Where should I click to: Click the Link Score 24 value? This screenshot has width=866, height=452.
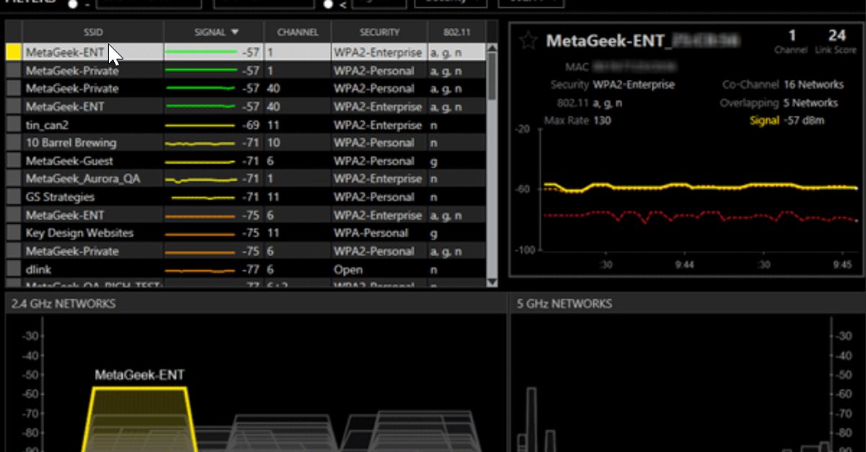tap(837, 35)
